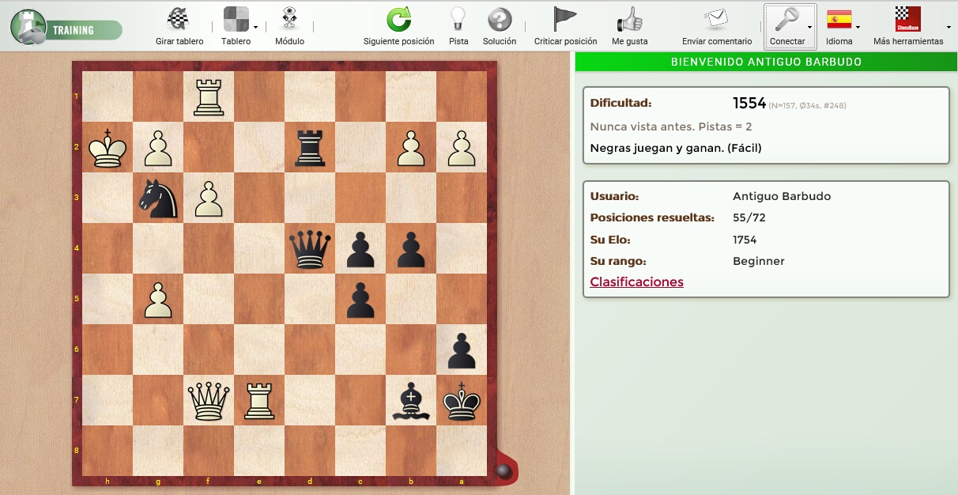Expand the Conectar dropdown arrow
958x495 pixels.
(x=809, y=27)
